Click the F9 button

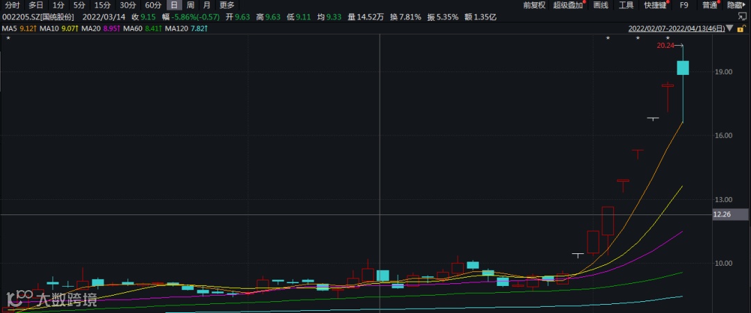coord(684,6)
